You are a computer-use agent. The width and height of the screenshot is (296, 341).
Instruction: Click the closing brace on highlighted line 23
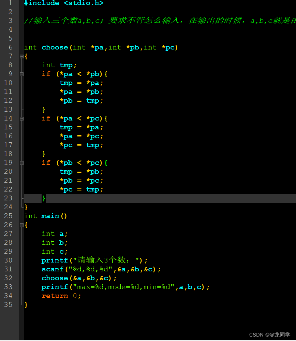[44, 198]
